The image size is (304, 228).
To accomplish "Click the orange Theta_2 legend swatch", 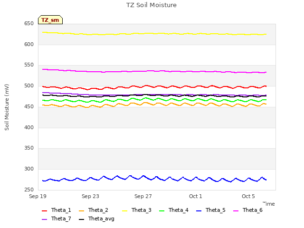I will (x=81, y=211).
